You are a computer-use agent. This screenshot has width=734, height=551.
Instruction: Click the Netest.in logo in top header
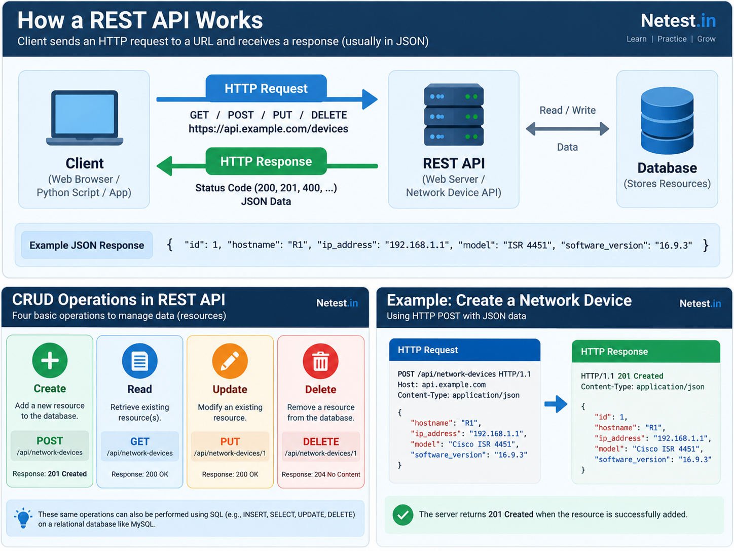pos(678,21)
